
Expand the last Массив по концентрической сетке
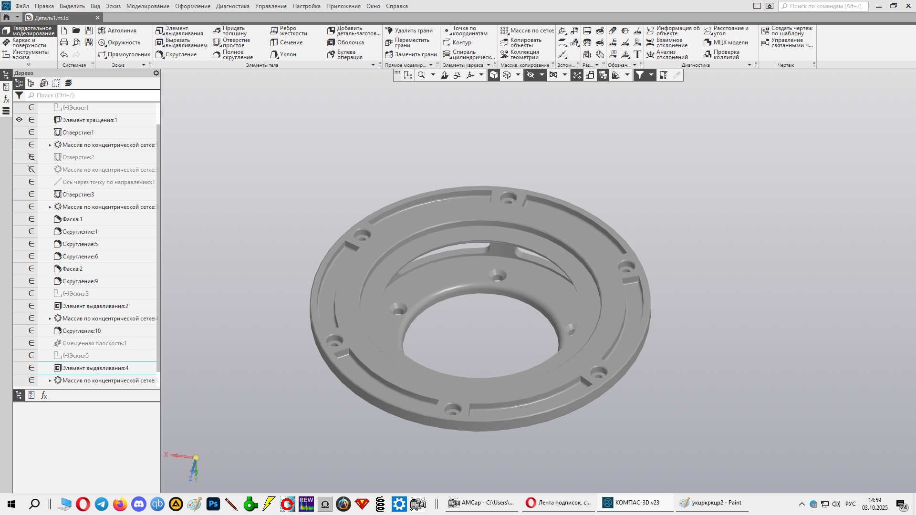[x=50, y=381]
